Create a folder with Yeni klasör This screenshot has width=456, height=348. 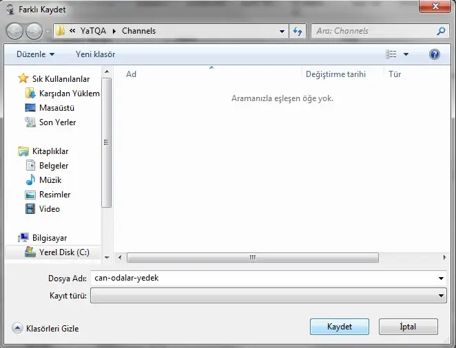[x=95, y=54]
